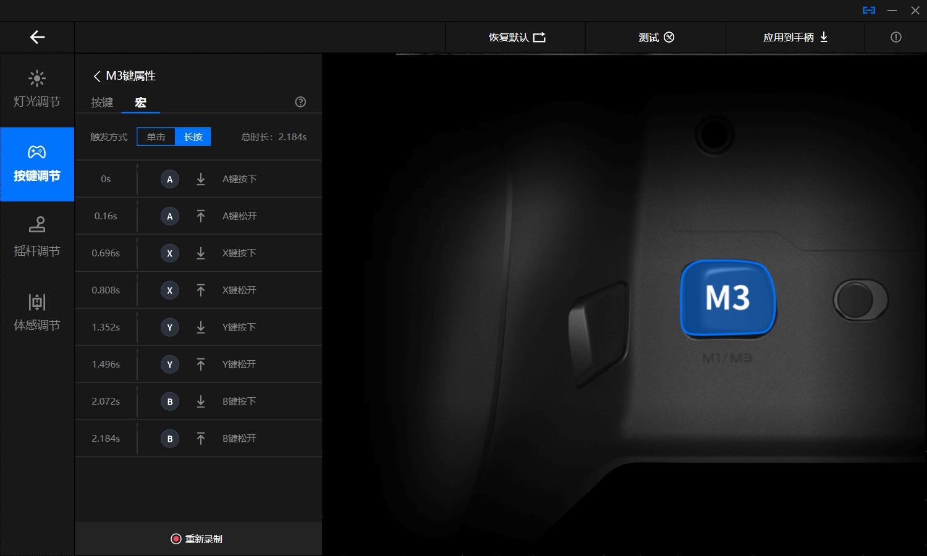Click press-down arrow in Y键按下 row
Screen dimensions: 927x556
click(x=201, y=327)
